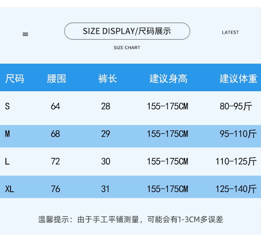Screen dimensions: 261x247
Task: Select the L size cell
Action: tap(7, 161)
